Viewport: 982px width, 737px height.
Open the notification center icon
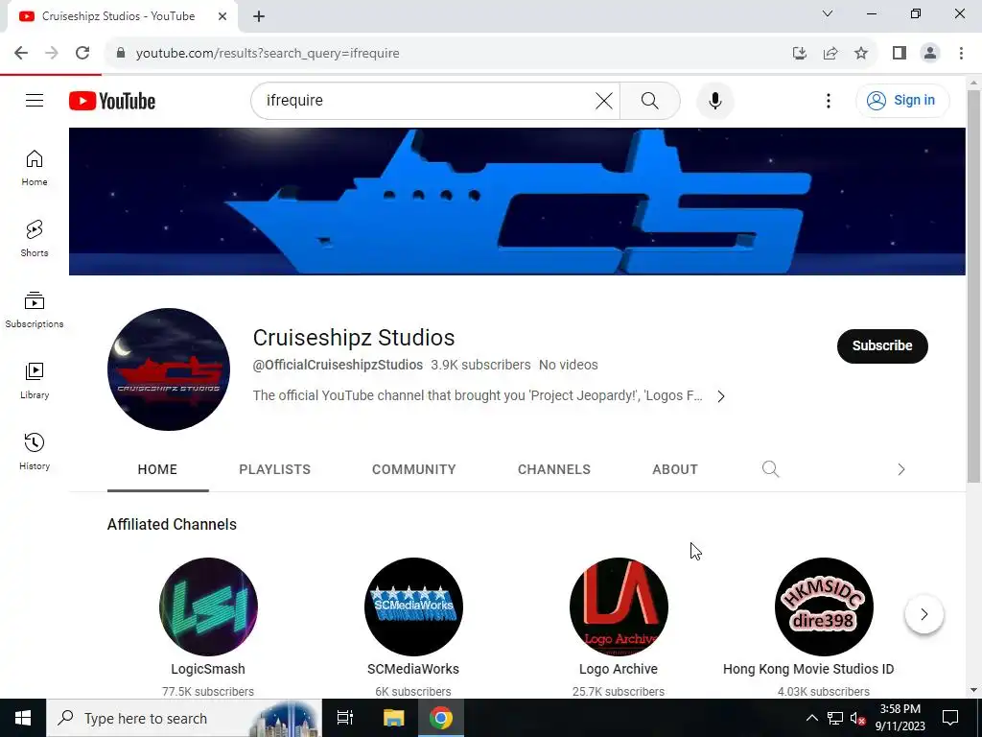[950, 718]
